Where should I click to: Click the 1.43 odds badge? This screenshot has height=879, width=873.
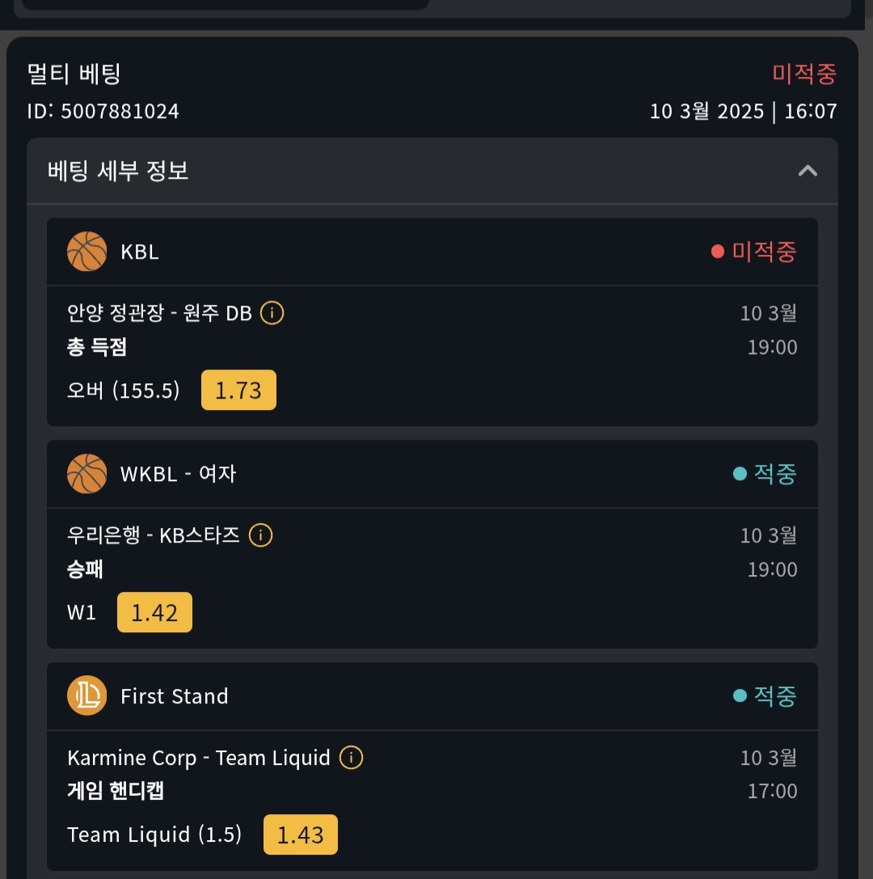(x=300, y=835)
